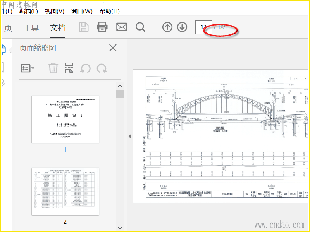Click the save floppy disk icon
The height and width of the screenshot is (232, 310).
(x=84, y=27)
